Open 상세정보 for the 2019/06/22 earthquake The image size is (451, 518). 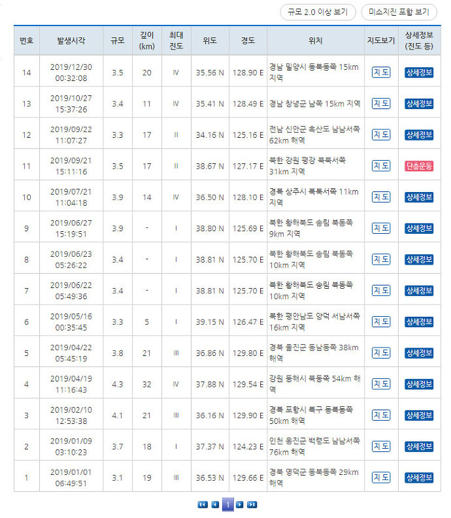pos(419,291)
